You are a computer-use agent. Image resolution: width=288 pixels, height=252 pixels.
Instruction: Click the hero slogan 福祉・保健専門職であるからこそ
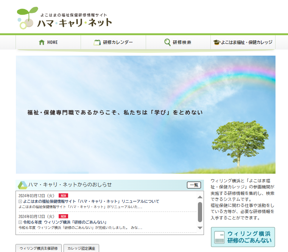115,112
